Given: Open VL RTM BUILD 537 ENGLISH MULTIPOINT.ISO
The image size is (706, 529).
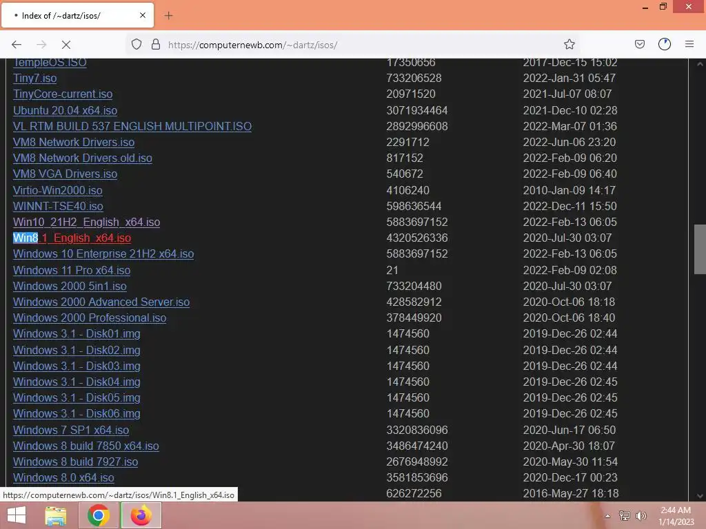Looking at the screenshot, I should tap(132, 127).
